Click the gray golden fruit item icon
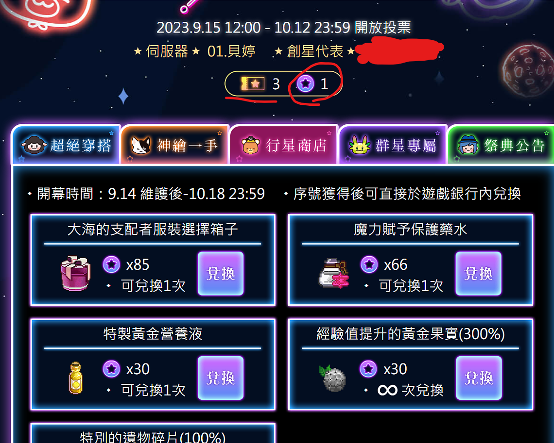 click(x=332, y=378)
